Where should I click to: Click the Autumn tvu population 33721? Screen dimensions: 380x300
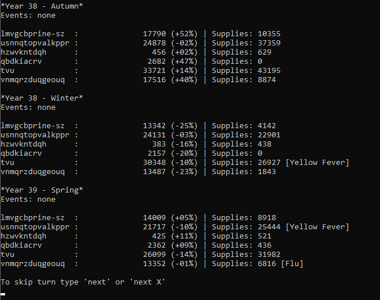tap(154, 71)
